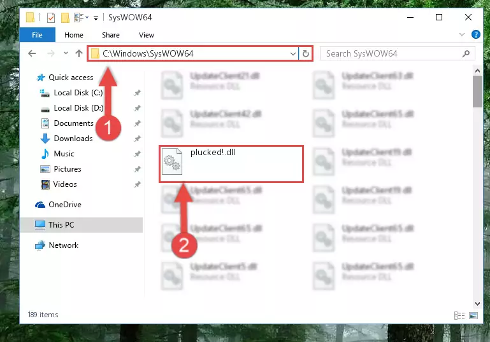Open the address bar history dropdown

click(293, 53)
